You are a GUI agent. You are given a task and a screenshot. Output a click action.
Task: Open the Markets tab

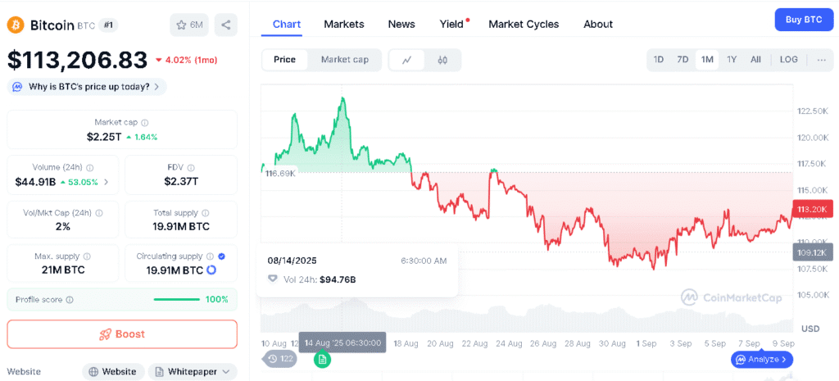(x=344, y=24)
